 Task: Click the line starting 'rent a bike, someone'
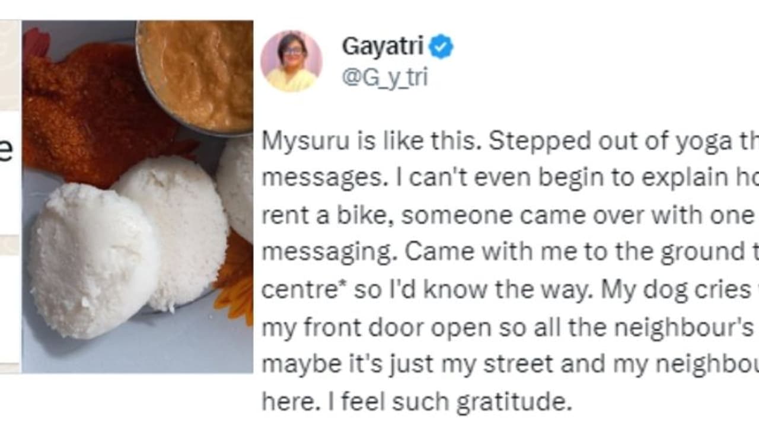click(x=510, y=215)
